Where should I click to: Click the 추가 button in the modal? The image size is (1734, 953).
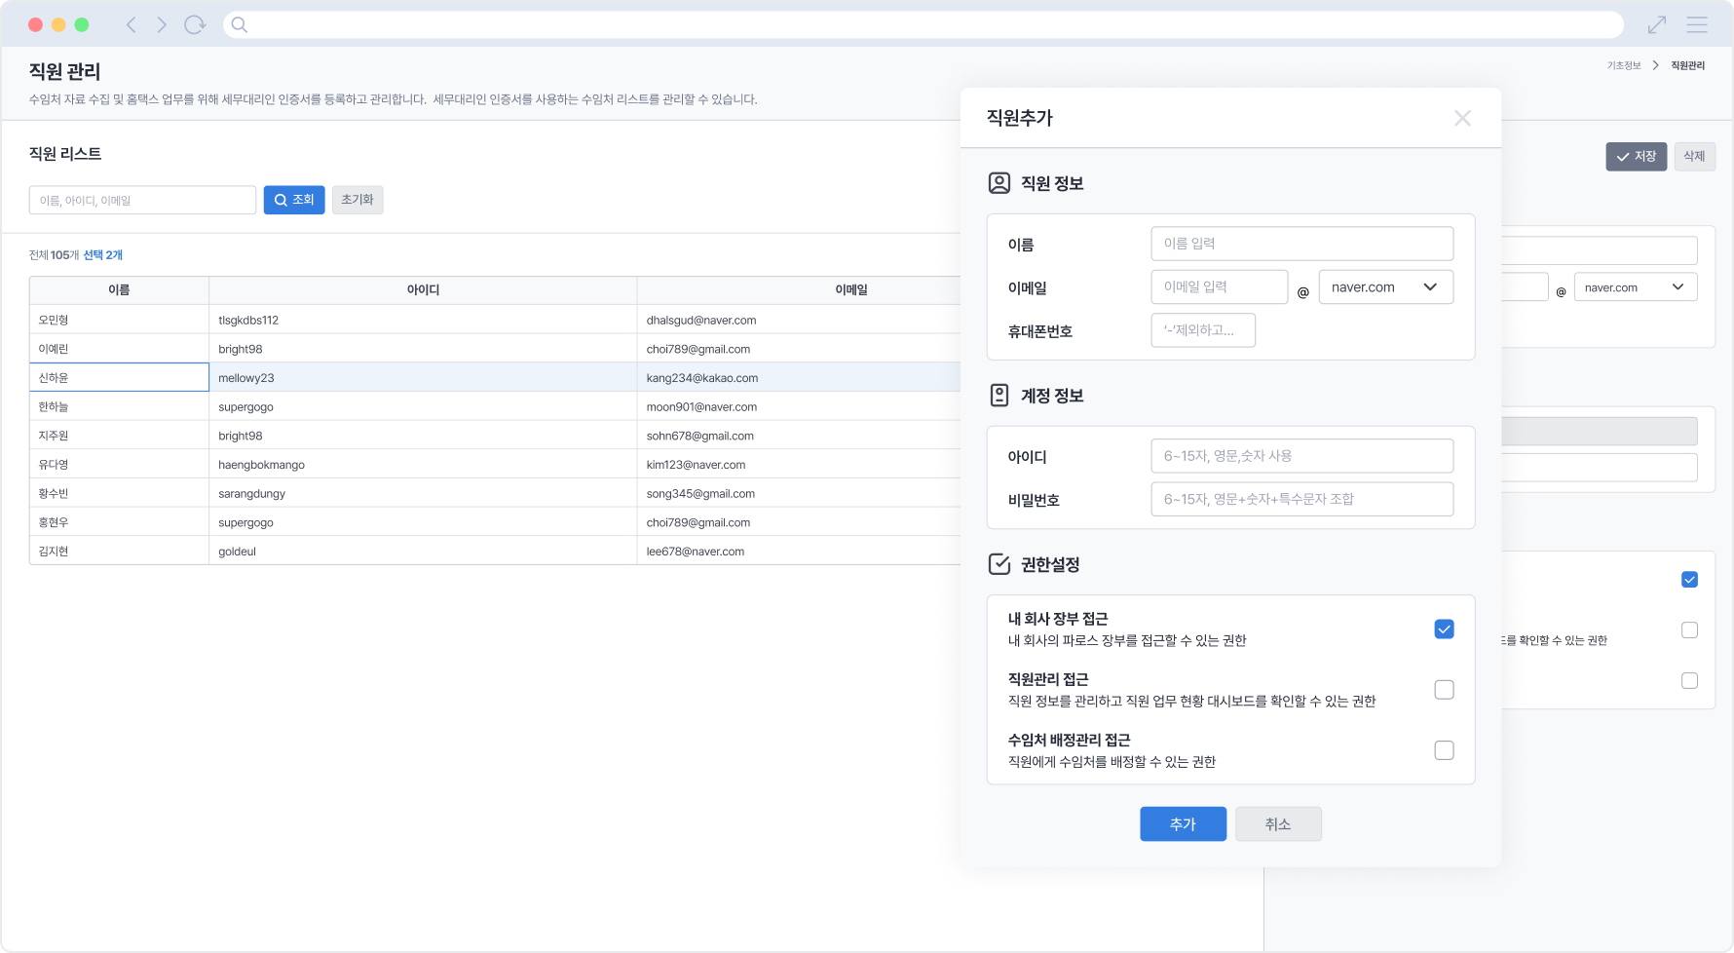1183,823
